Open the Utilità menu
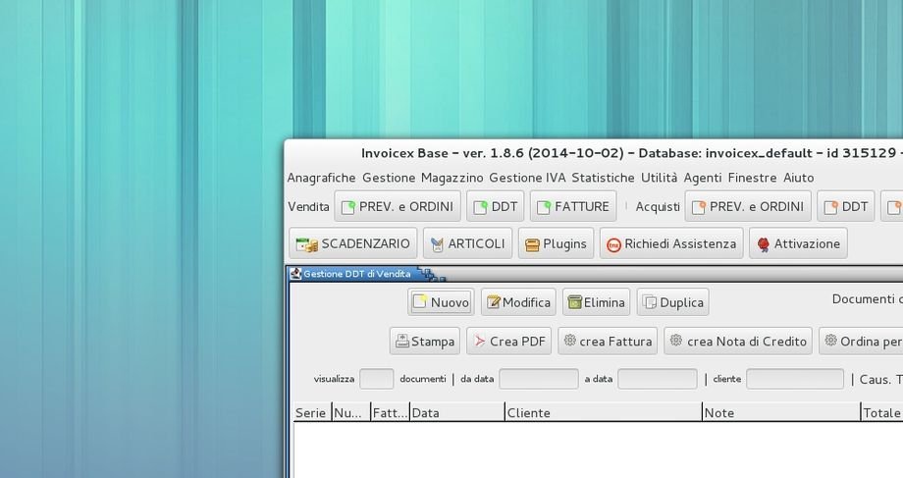The height and width of the screenshot is (478, 903). coord(660,178)
